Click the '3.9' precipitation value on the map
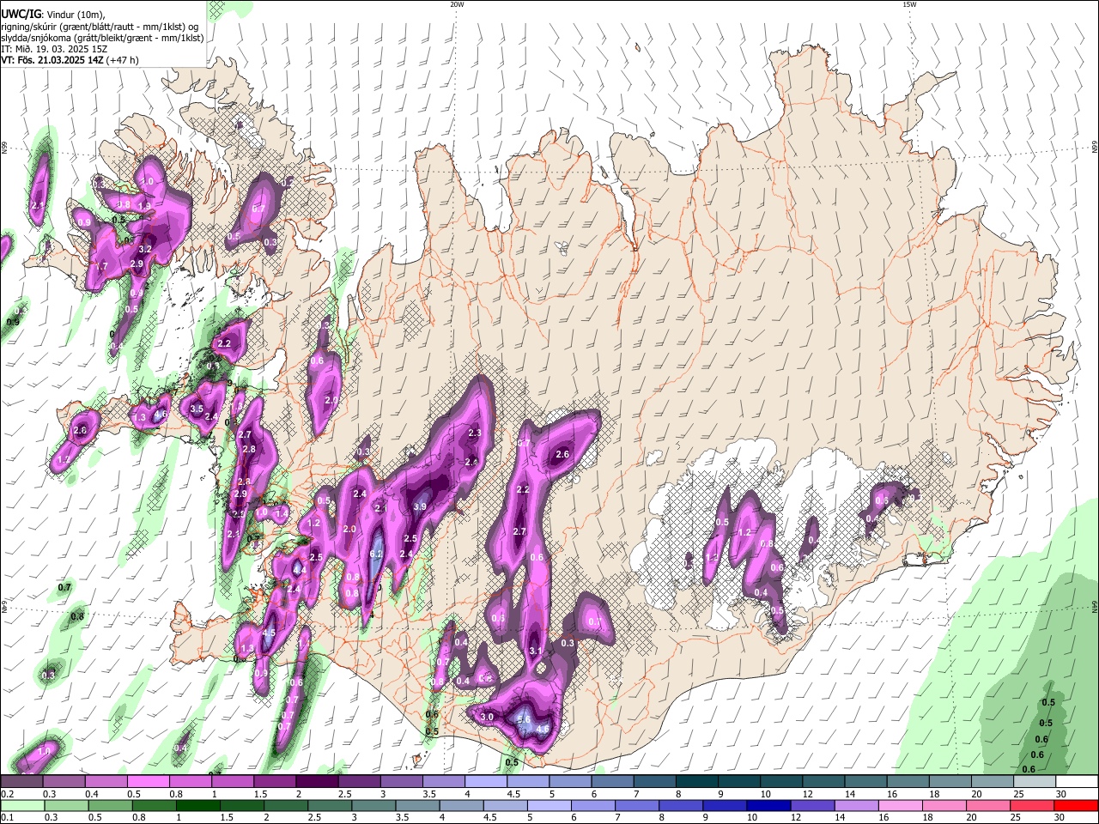The image size is (1099, 824). point(420,507)
